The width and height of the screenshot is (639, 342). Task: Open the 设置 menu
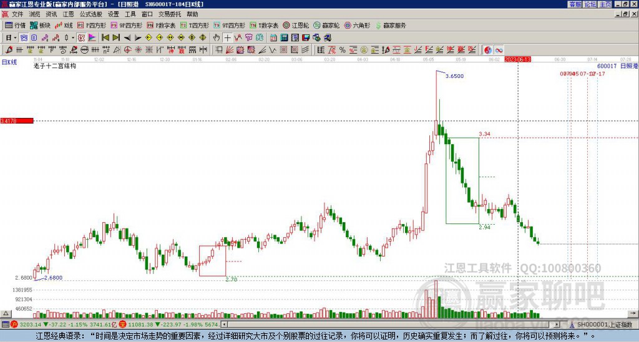(114, 14)
